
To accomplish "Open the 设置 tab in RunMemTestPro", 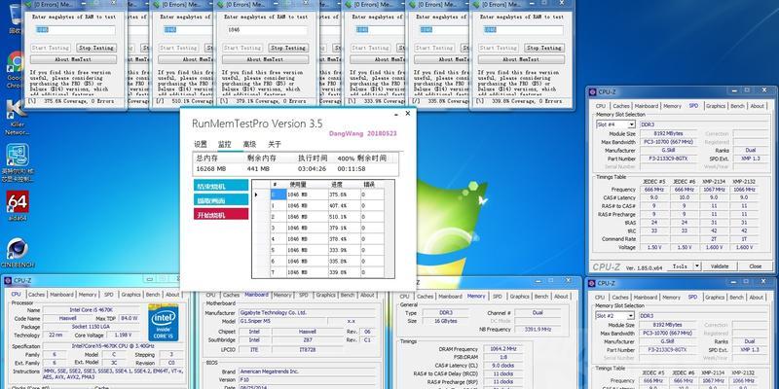I will [201, 144].
